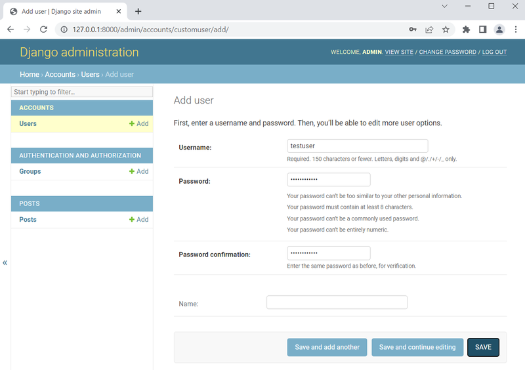Screen dimensions: 525x370
Task: Click the address bar URL
Action: coord(151,30)
